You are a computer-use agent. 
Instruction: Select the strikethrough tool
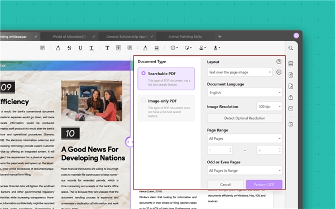[x=69, y=48]
